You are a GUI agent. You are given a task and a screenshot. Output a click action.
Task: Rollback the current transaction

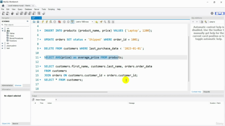click(68, 22)
